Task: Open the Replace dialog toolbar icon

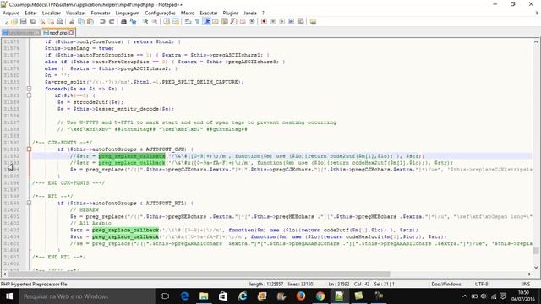Action: [x=134, y=22]
